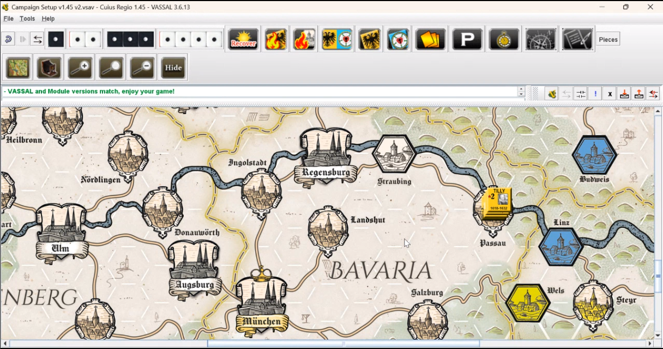Zoom in with the plus magnifier

(80, 68)
